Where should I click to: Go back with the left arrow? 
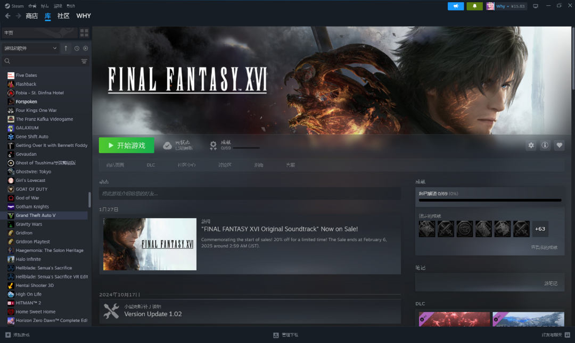(7, 16)
